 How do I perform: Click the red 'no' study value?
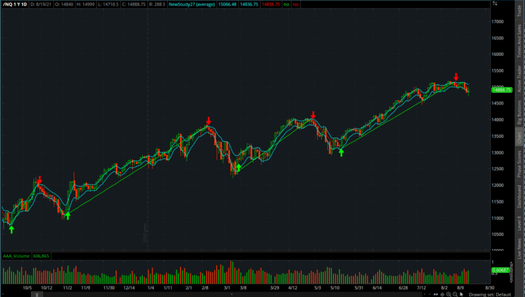tap(296, 5)
